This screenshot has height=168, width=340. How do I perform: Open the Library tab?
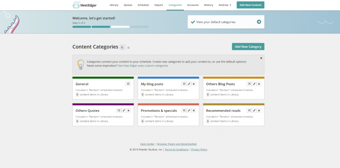coord(114,5)
